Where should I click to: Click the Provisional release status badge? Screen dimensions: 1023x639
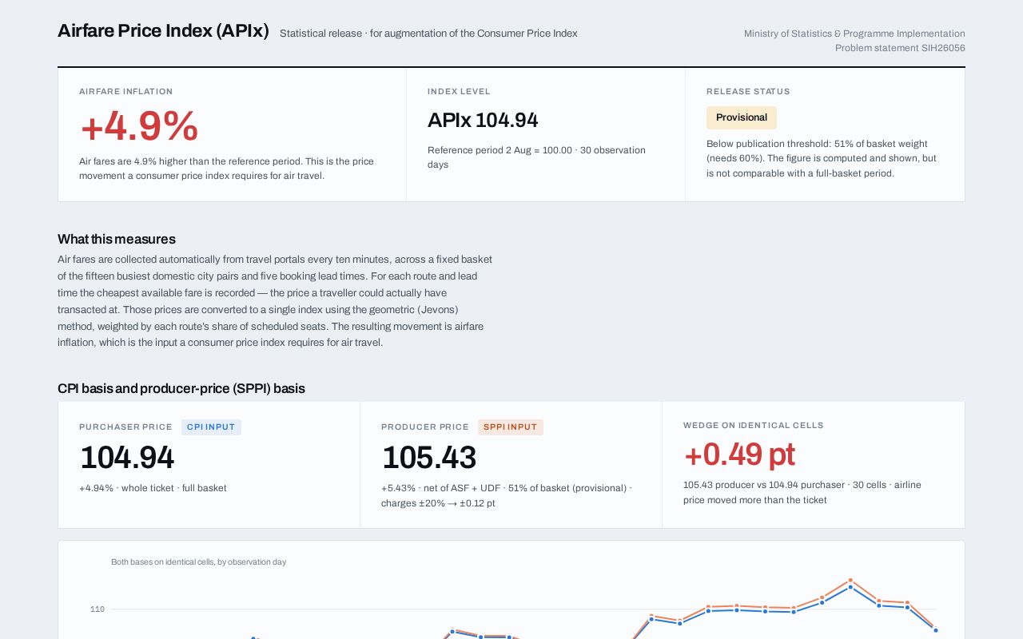coord(742,117)
